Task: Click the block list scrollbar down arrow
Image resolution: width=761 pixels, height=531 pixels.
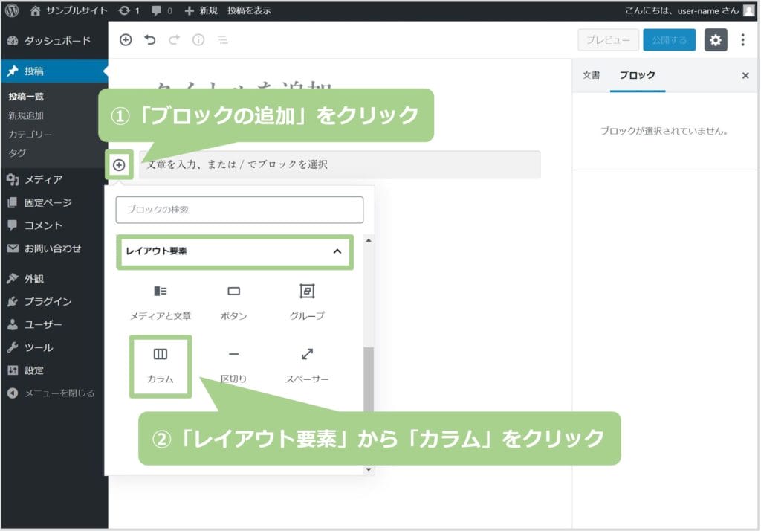Action: (369, 469)
